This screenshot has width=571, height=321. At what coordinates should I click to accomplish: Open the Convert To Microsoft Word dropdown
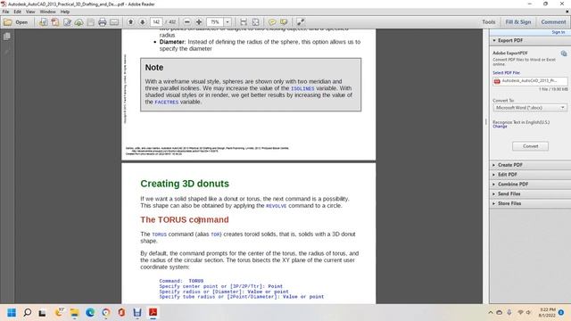pyautogui.click(x=530, y=108)
